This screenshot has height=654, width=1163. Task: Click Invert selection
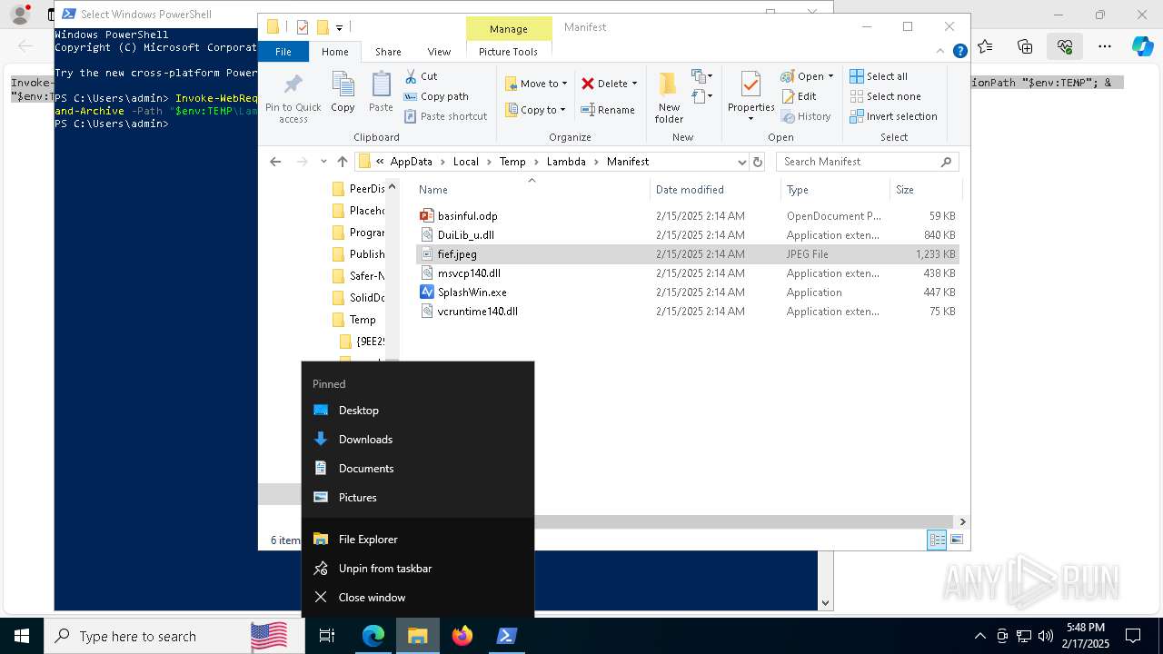click(893, 116)
